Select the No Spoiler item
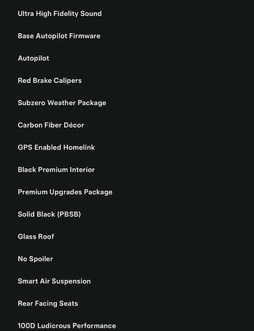This screenshot has width=254, height=331. tap(35, 259)
